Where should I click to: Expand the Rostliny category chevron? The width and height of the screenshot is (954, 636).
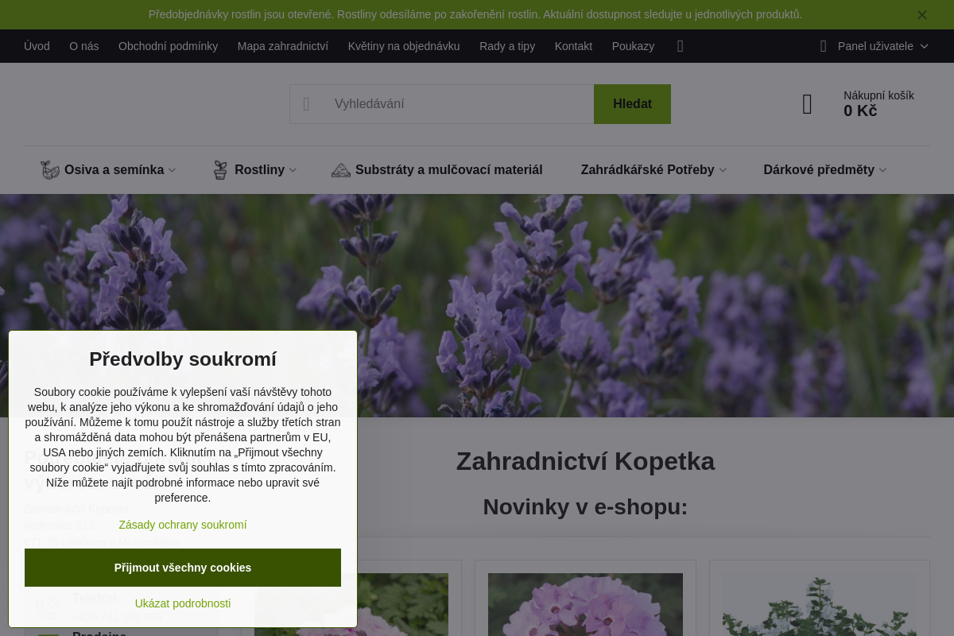coord(293,169)
